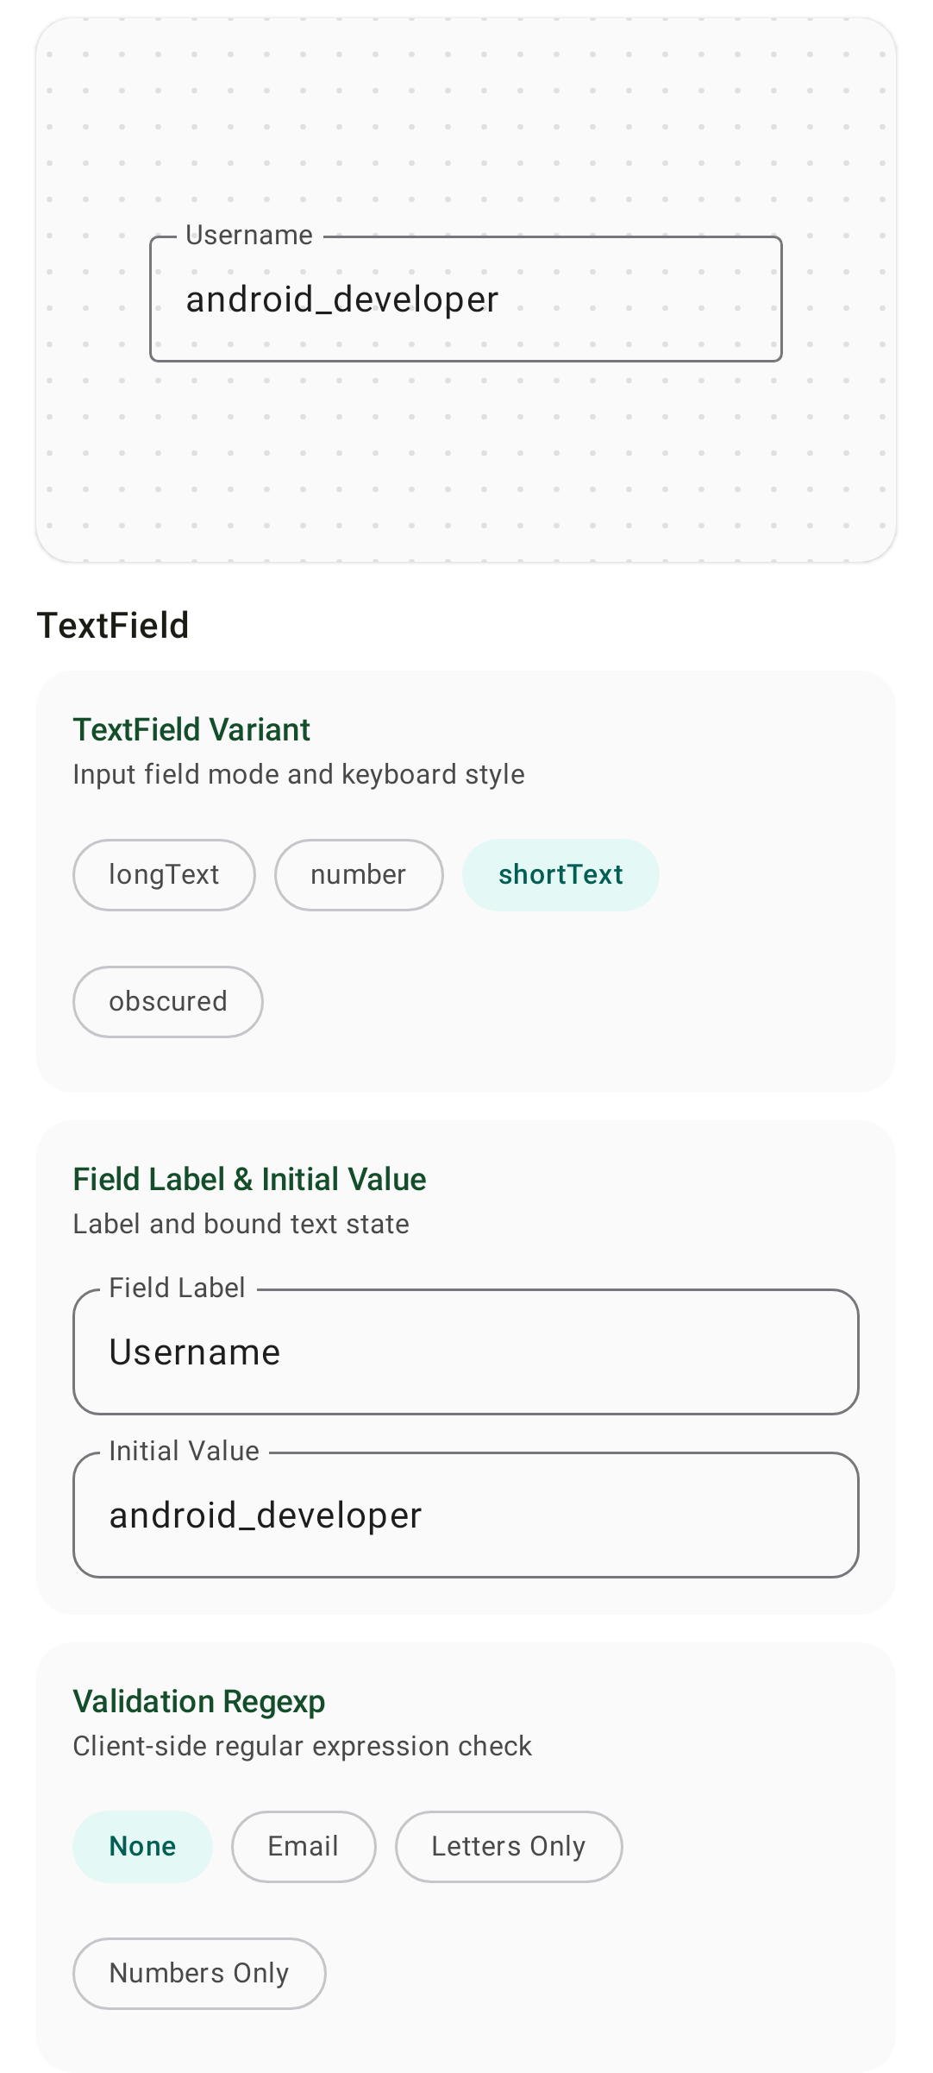
Task: Select the None validation chip
Action: tap(142, 1846)
